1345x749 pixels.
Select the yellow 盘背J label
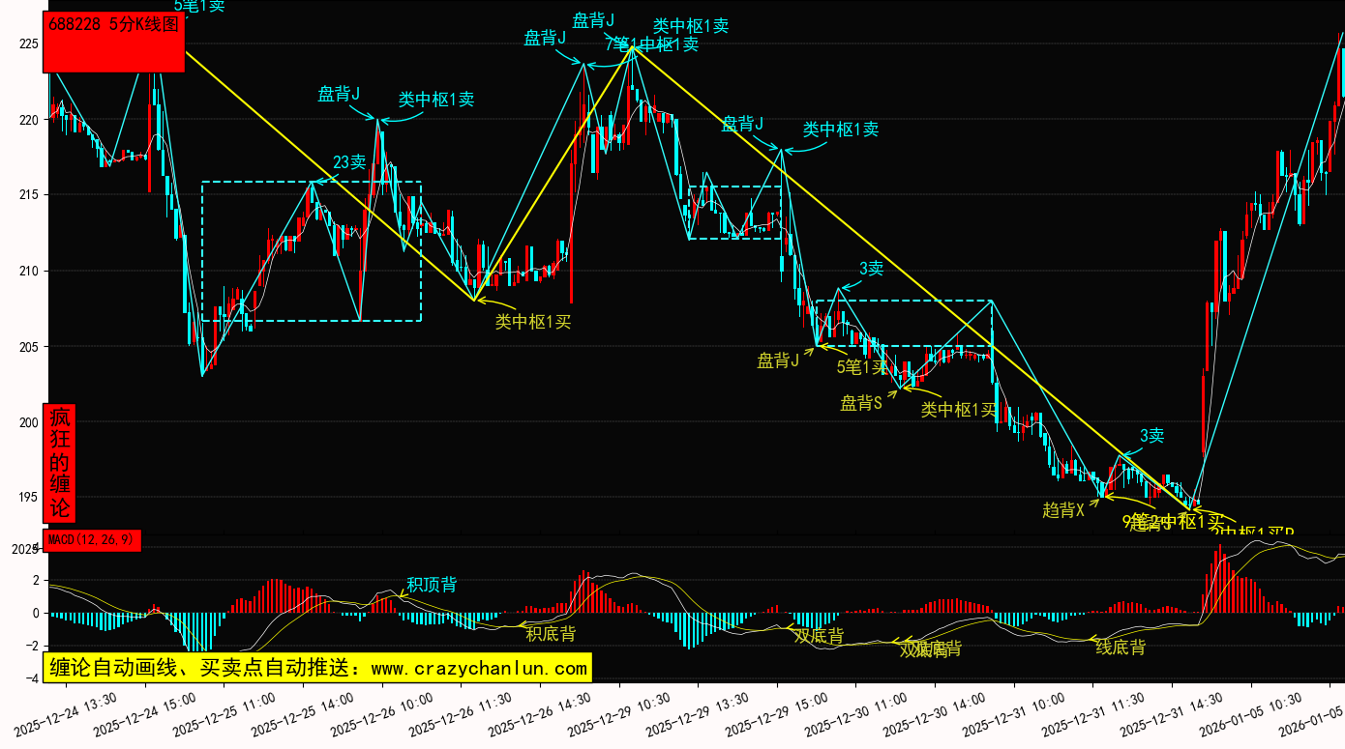pyautogui.click(x=778, y=360)
